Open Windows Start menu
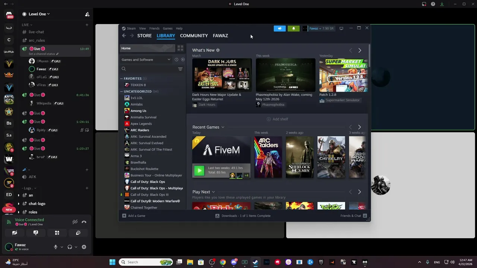The image size is (477, 268). tap(112, 262)
